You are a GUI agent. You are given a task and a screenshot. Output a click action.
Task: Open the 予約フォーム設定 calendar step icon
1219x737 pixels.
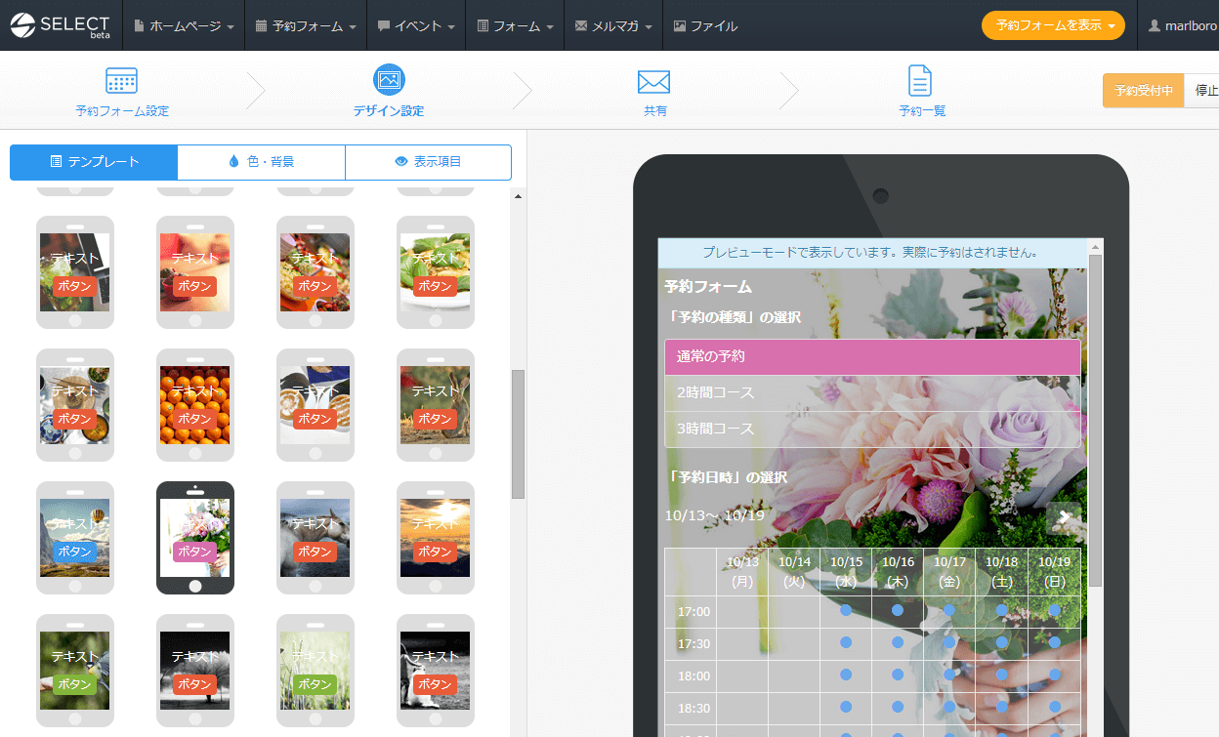[x=121, y=81]
